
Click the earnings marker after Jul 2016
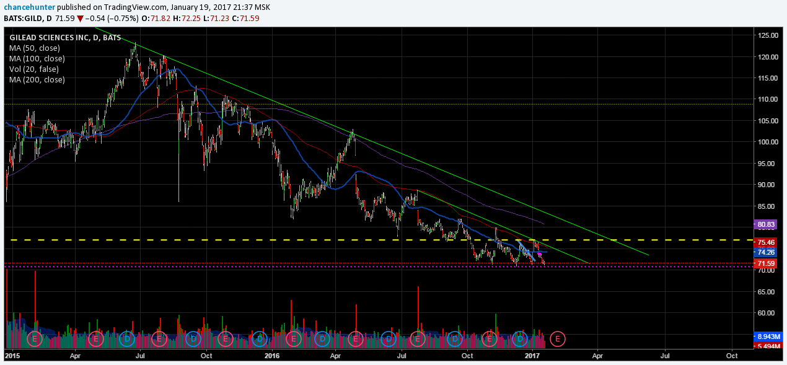[x=418, y=339]
